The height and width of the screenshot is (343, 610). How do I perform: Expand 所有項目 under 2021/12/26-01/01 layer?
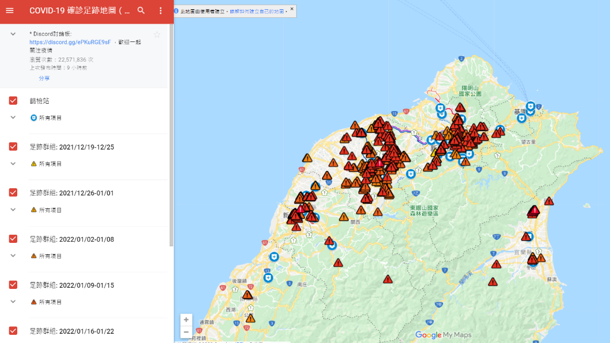tap(13, 209)
